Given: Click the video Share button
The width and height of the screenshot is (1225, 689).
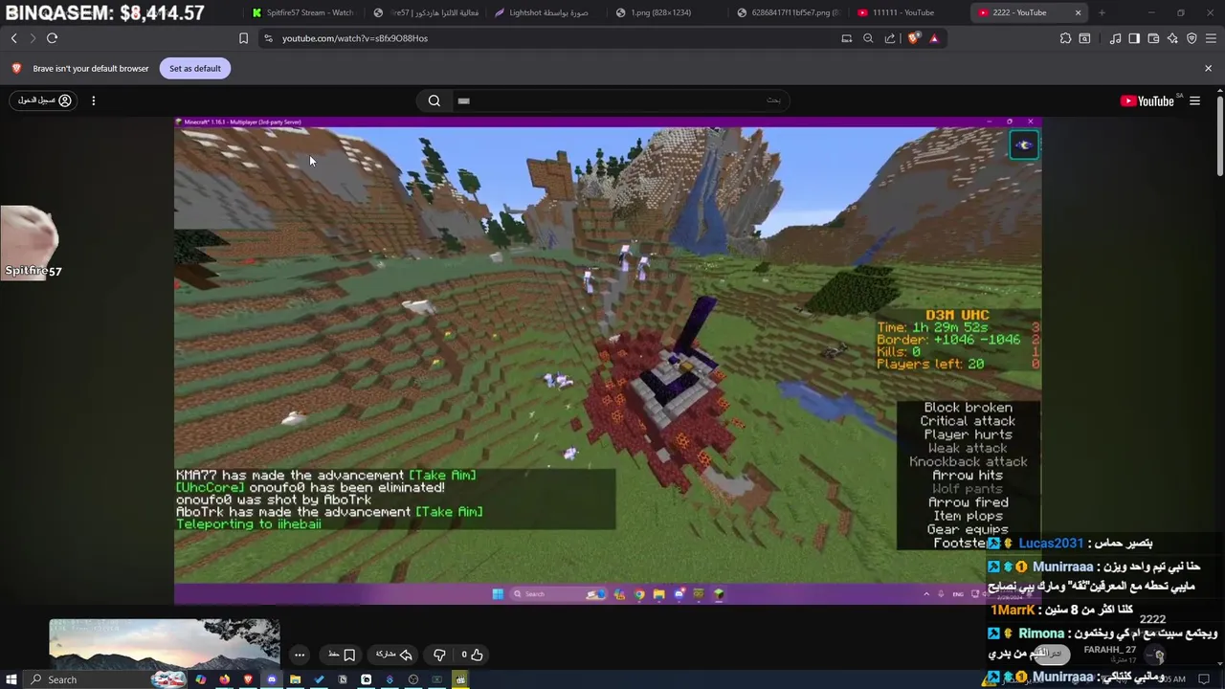Looking at the screenshot, I should (393, 655).
